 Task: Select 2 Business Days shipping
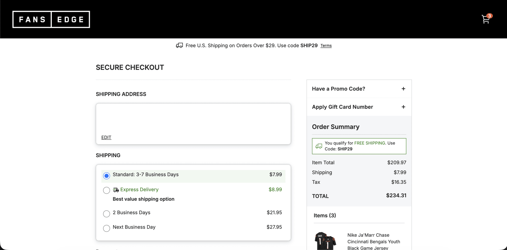(x=106, y=214)
